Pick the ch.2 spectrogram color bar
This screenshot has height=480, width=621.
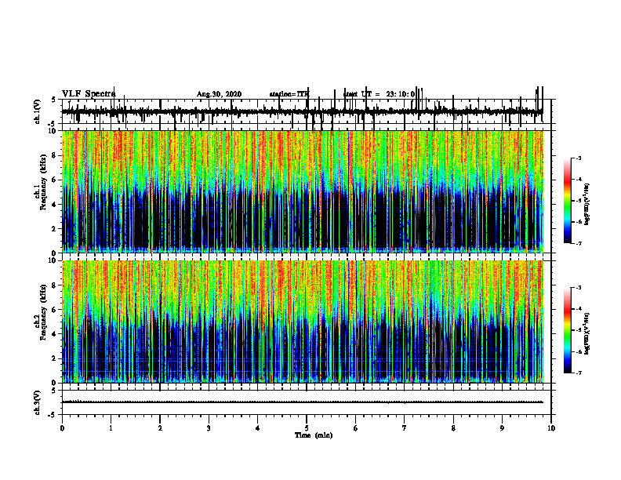(568, 330)
